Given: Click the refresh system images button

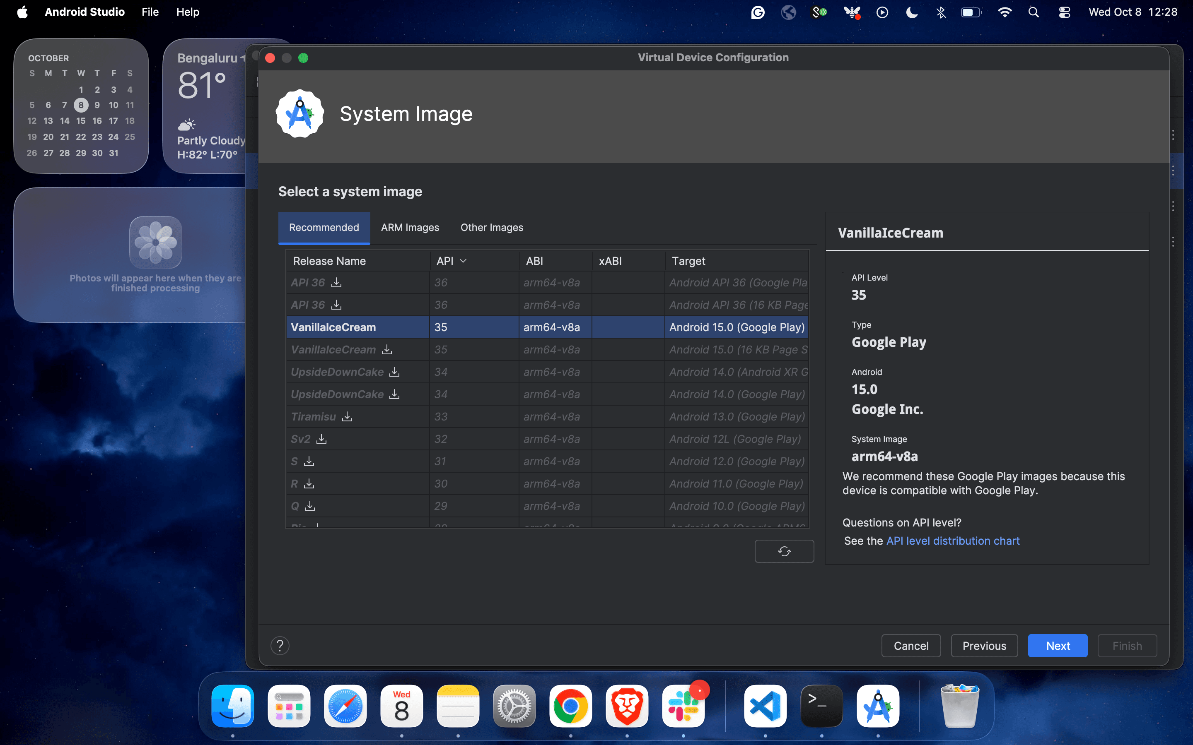Looking at the screenshot, I should point(784,551).
